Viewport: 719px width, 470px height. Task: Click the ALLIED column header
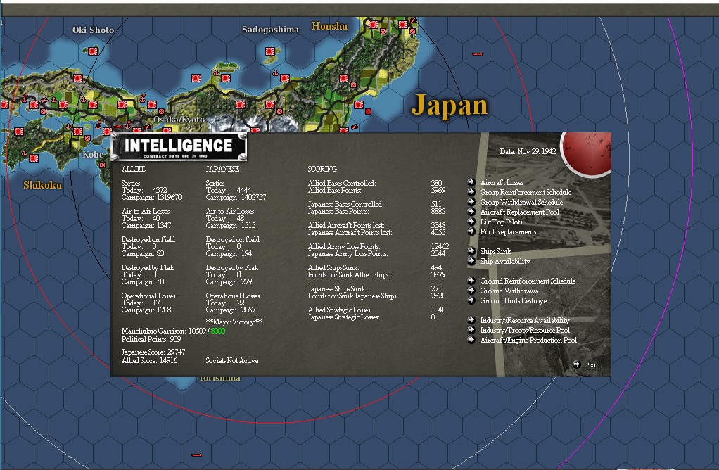[x=134, y=169]
